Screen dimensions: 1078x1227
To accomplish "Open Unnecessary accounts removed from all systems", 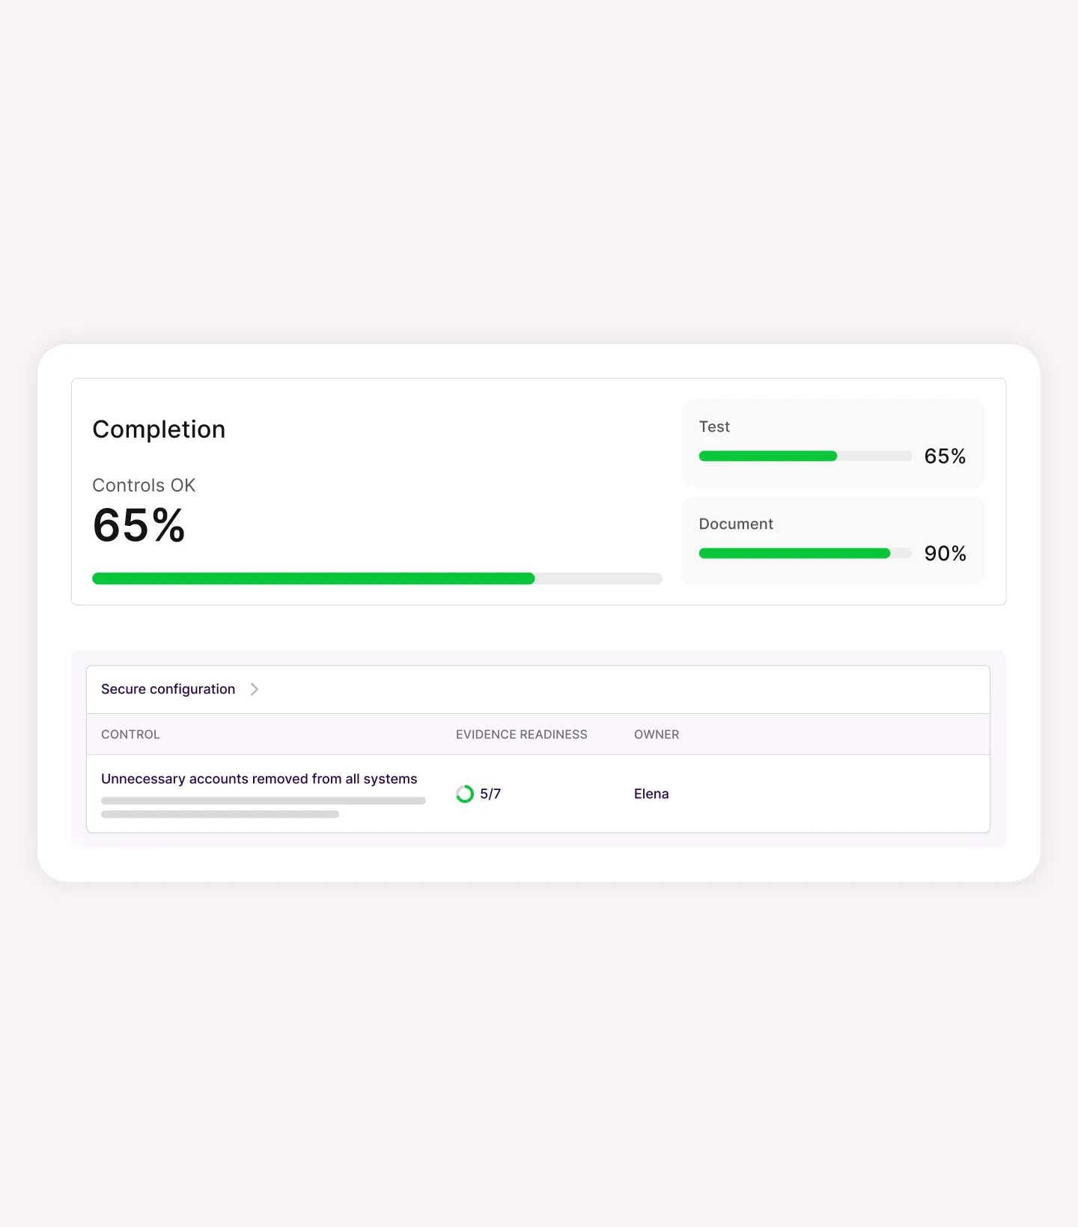I will coord(259,778).
